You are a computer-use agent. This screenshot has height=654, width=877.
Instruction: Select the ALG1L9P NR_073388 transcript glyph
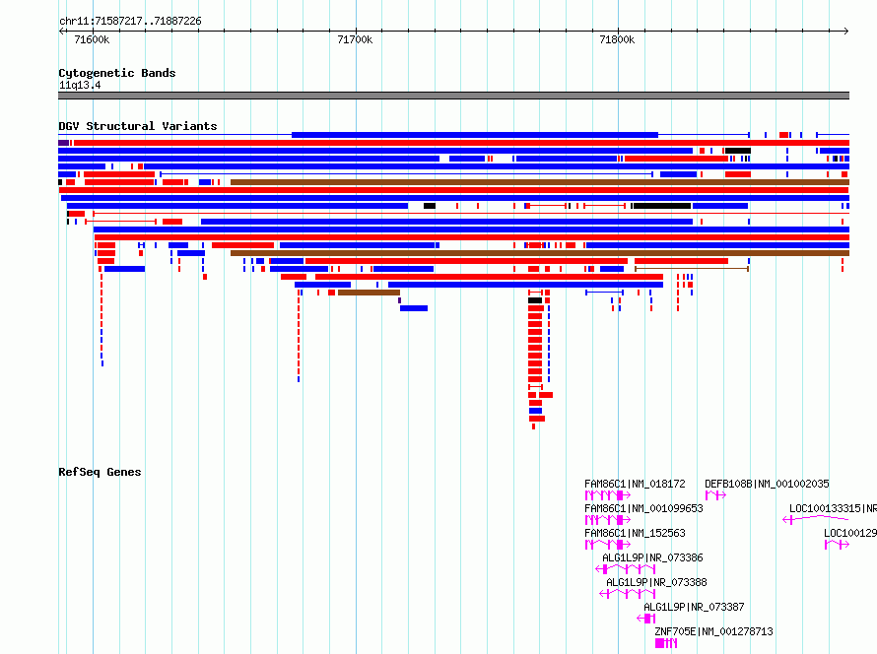coord(627,594)
